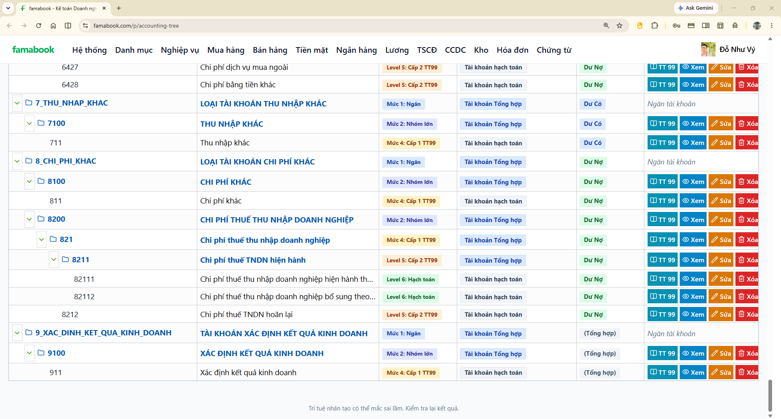The image size is (781, 419).
Task: Edit account 6428 via Sửa
Action: [x=721, y=85]
